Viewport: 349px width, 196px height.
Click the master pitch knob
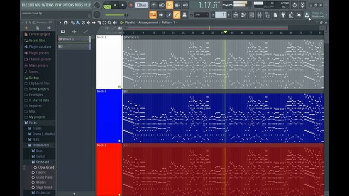97,15
